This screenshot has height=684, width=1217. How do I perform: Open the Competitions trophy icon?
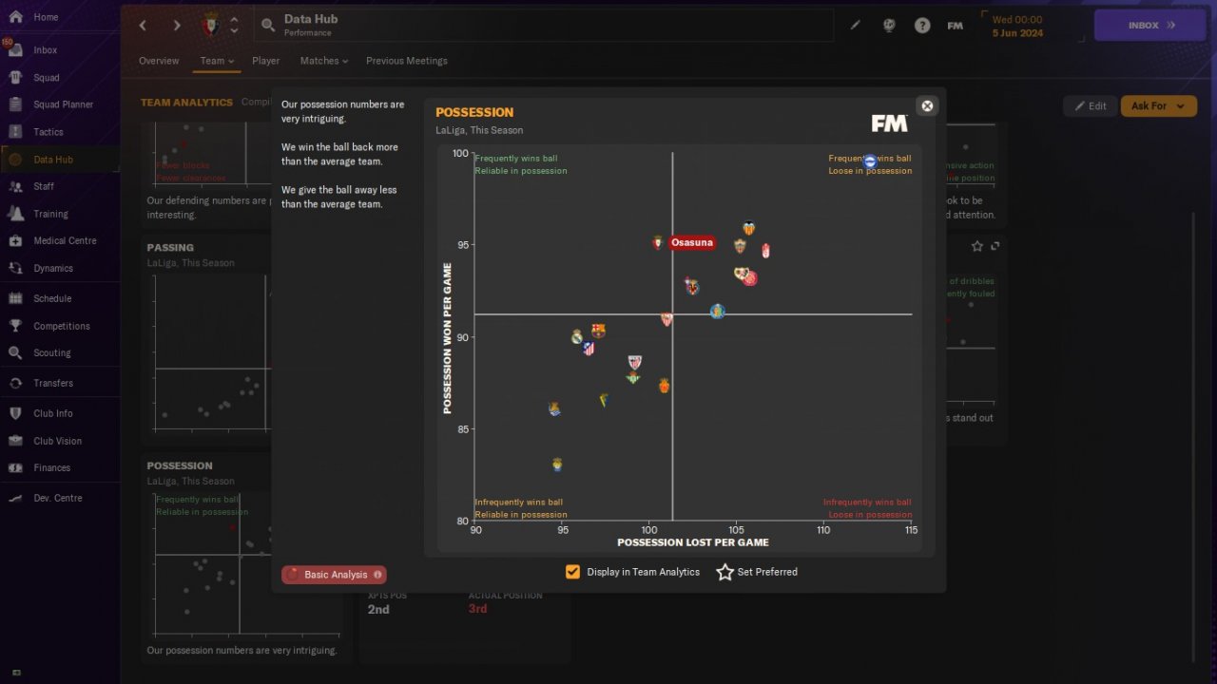(15, 326)
